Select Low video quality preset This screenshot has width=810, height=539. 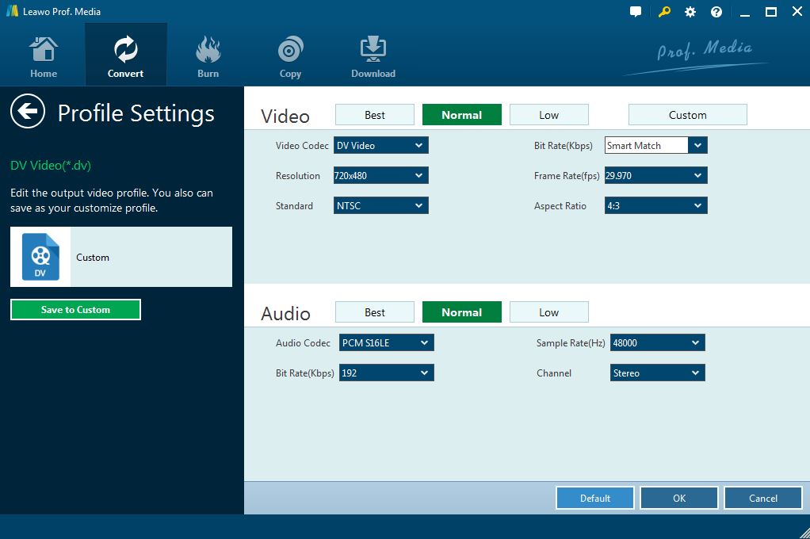[x=548, y=115]
